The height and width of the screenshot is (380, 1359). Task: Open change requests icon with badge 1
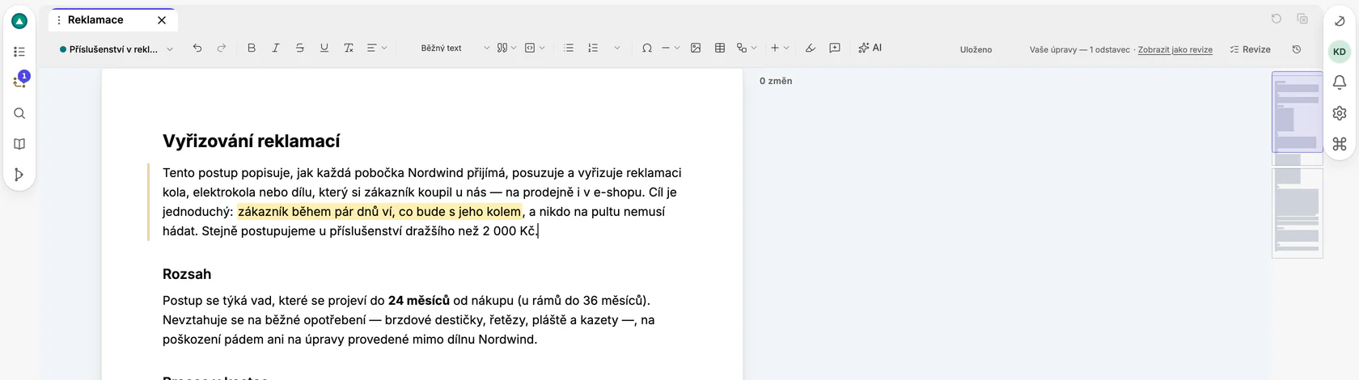[x=19, y=81]
